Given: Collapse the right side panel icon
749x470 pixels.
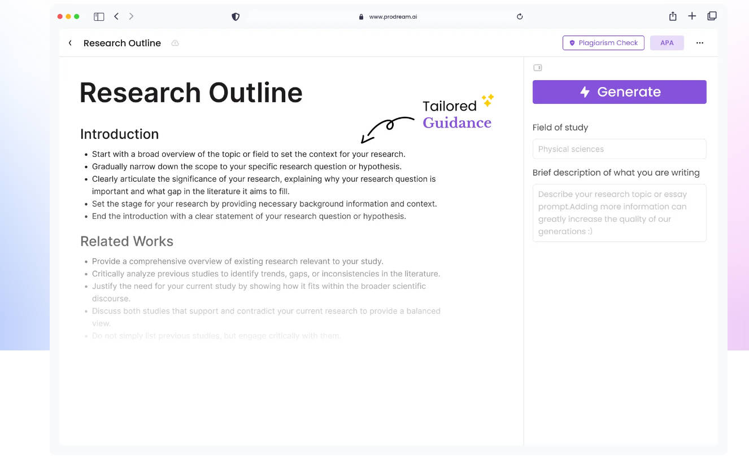Looking at the screenshot, I should (538, 68).
